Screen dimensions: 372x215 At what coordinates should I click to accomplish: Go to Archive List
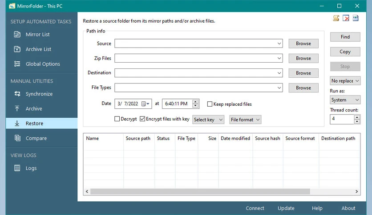[x=38, y=49]
